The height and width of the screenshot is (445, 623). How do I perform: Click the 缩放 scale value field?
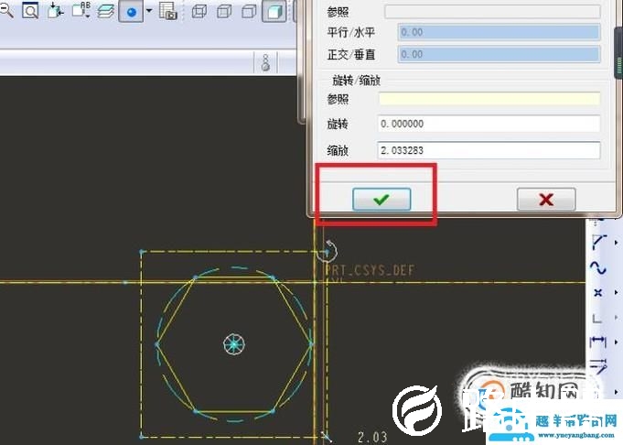point(489,150)
